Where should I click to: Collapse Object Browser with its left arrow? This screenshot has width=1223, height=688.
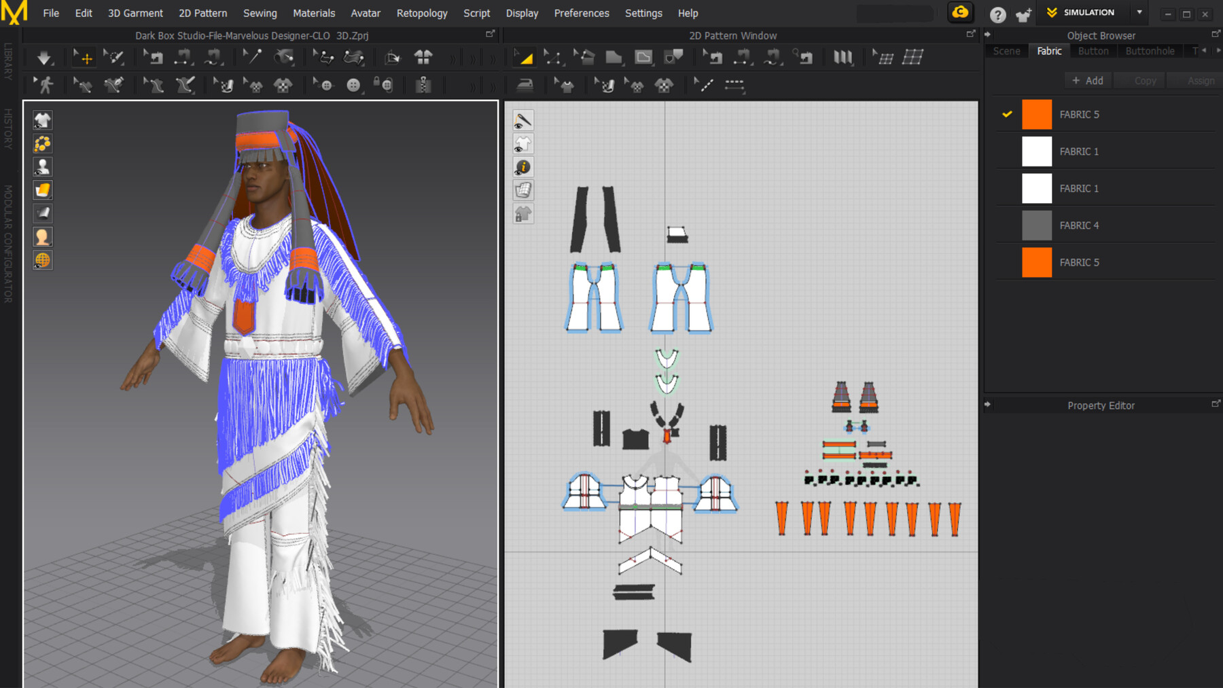[x=988, y=34]
